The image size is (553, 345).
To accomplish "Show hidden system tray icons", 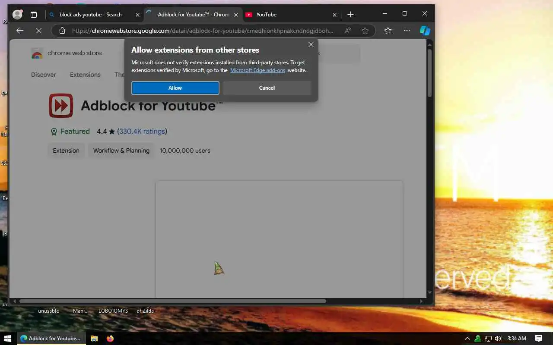I will 467,339.
